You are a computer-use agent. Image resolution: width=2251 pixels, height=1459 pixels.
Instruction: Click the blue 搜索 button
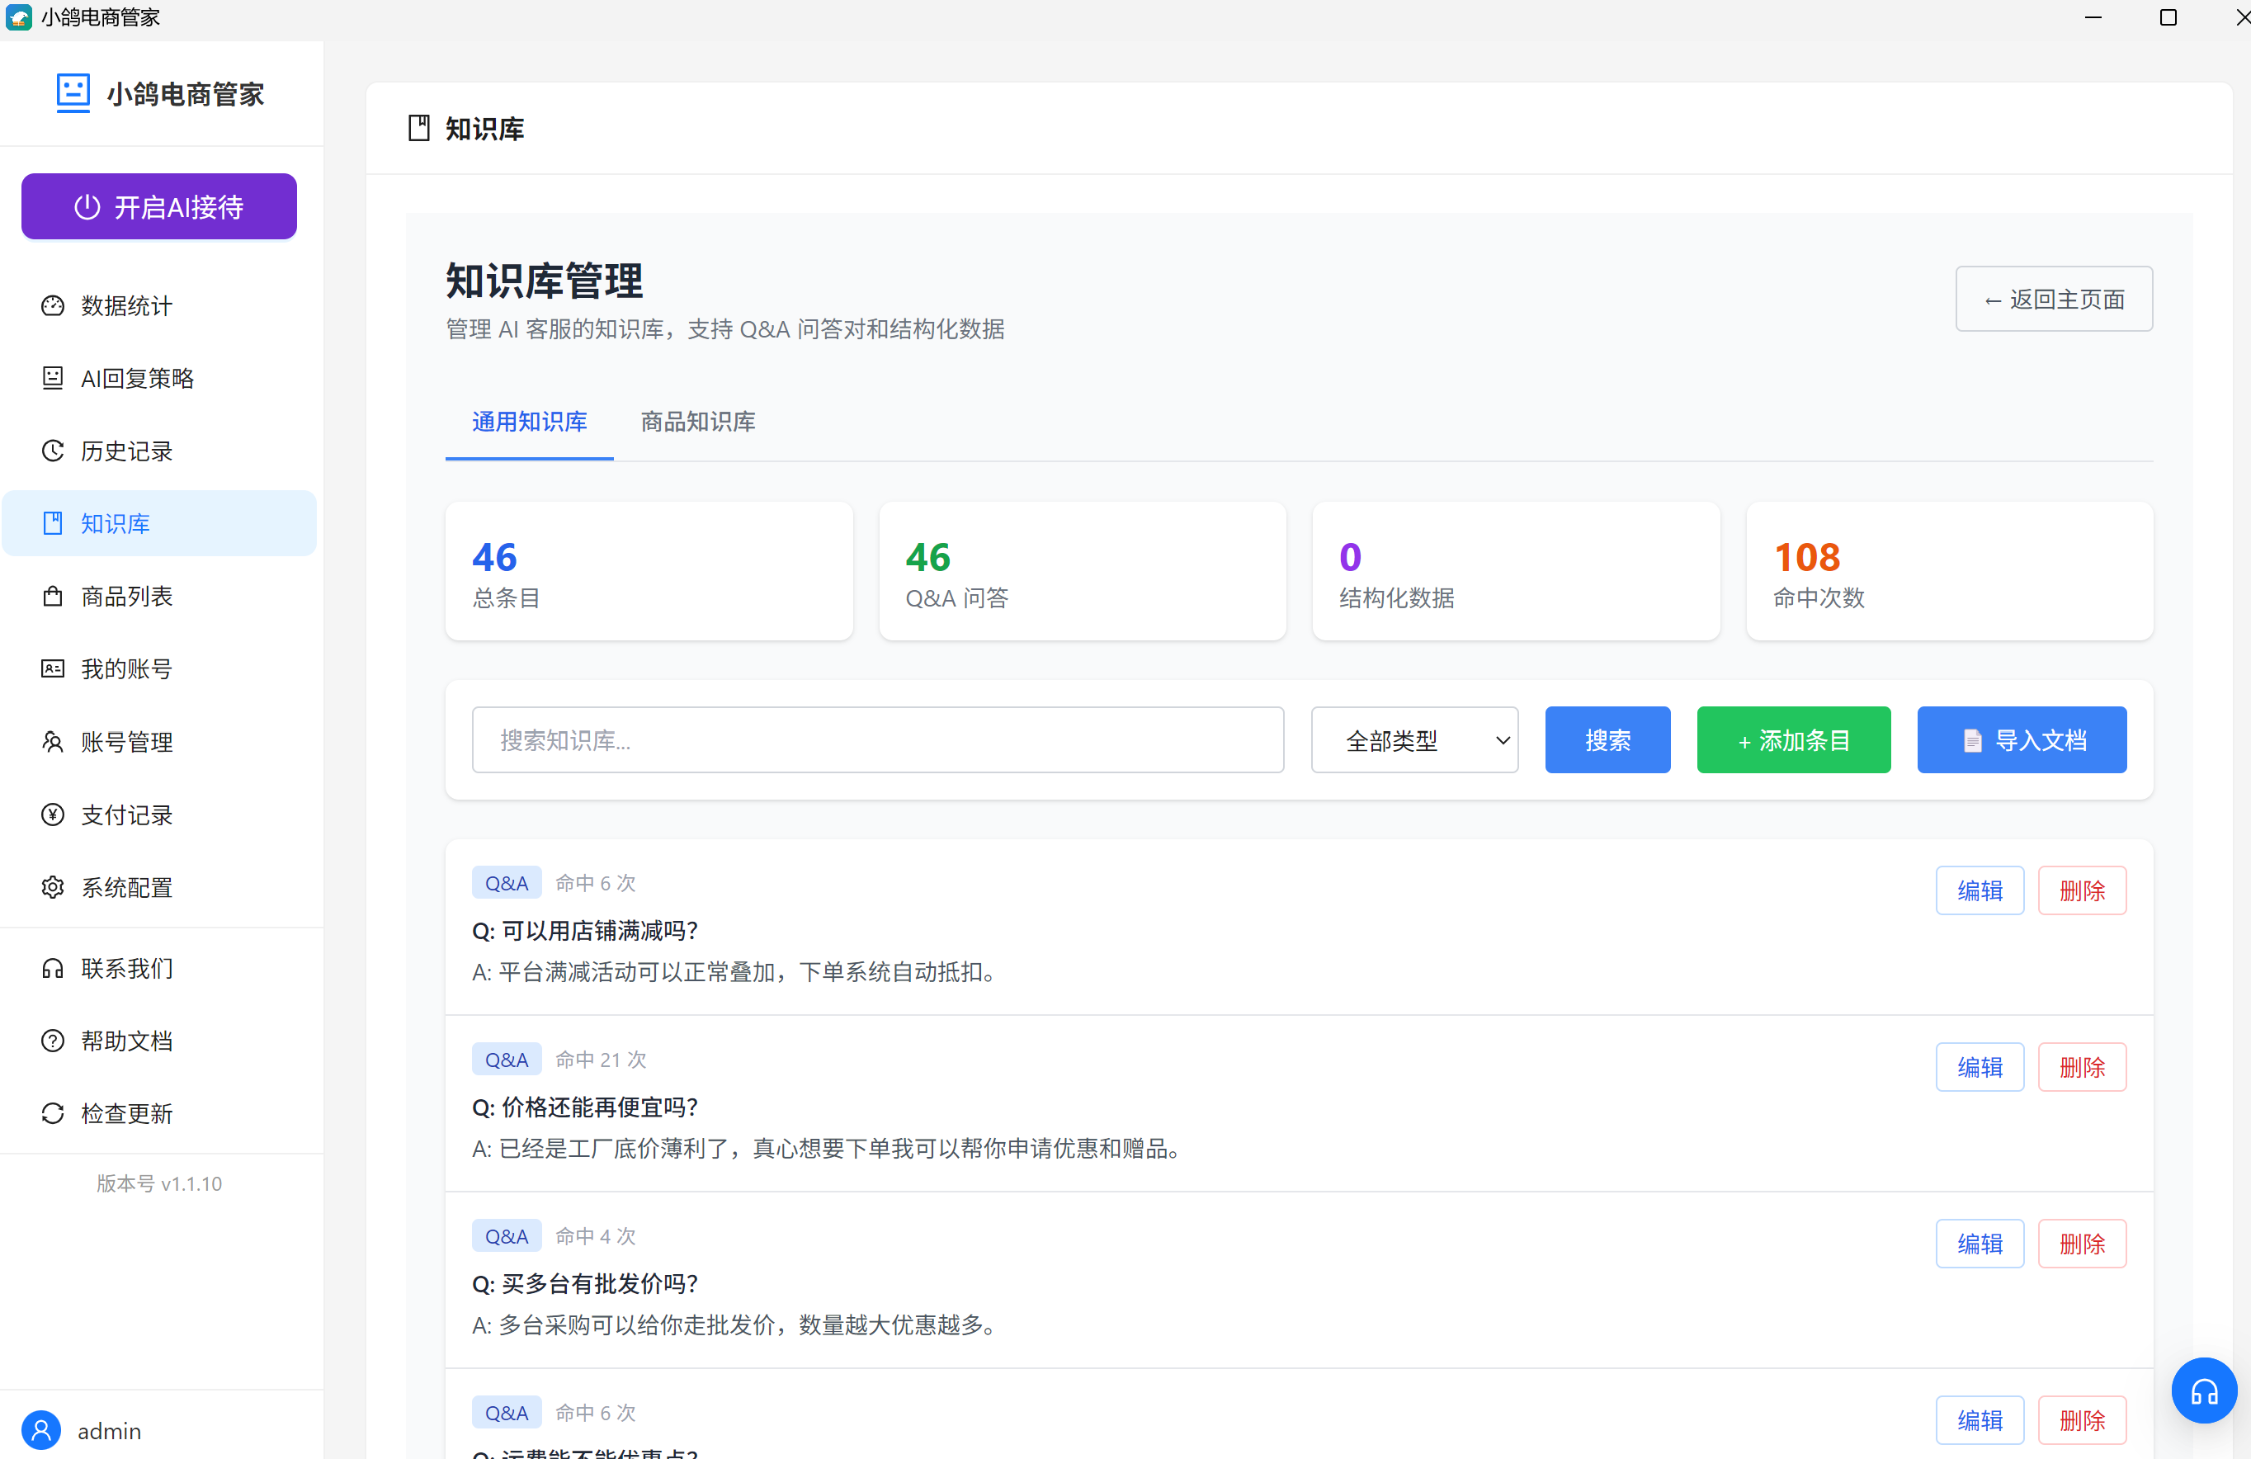coord(1607,740)
